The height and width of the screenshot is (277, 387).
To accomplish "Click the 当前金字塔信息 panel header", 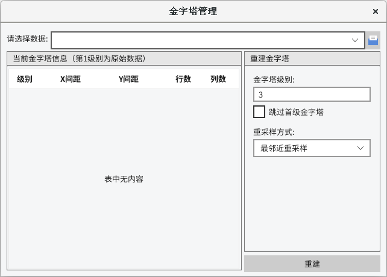I will pos(79,58).
